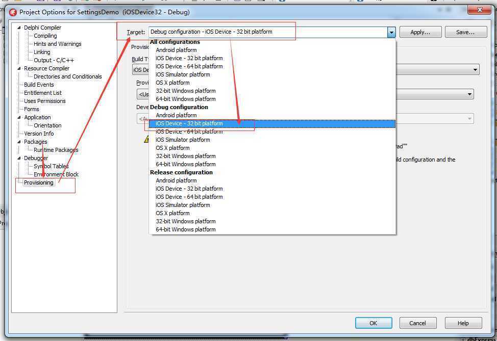This screenshot has height=341, width=497.
Task: Select the Release configuration header entry
Action: (x=272, y=173)
